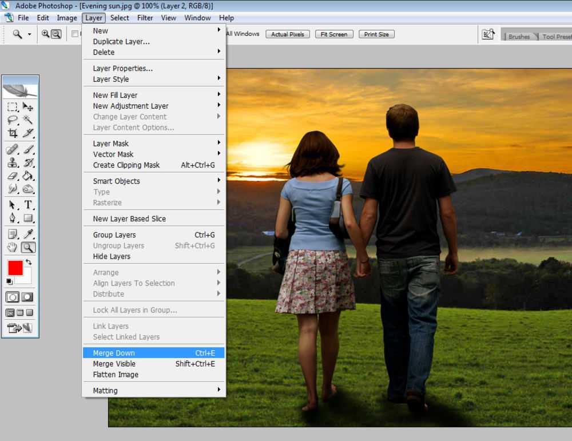Image resolution: width=572 pixels, height=441 pixels.
Task: Select the Slice tool
Action: click(x=27, y=133)
